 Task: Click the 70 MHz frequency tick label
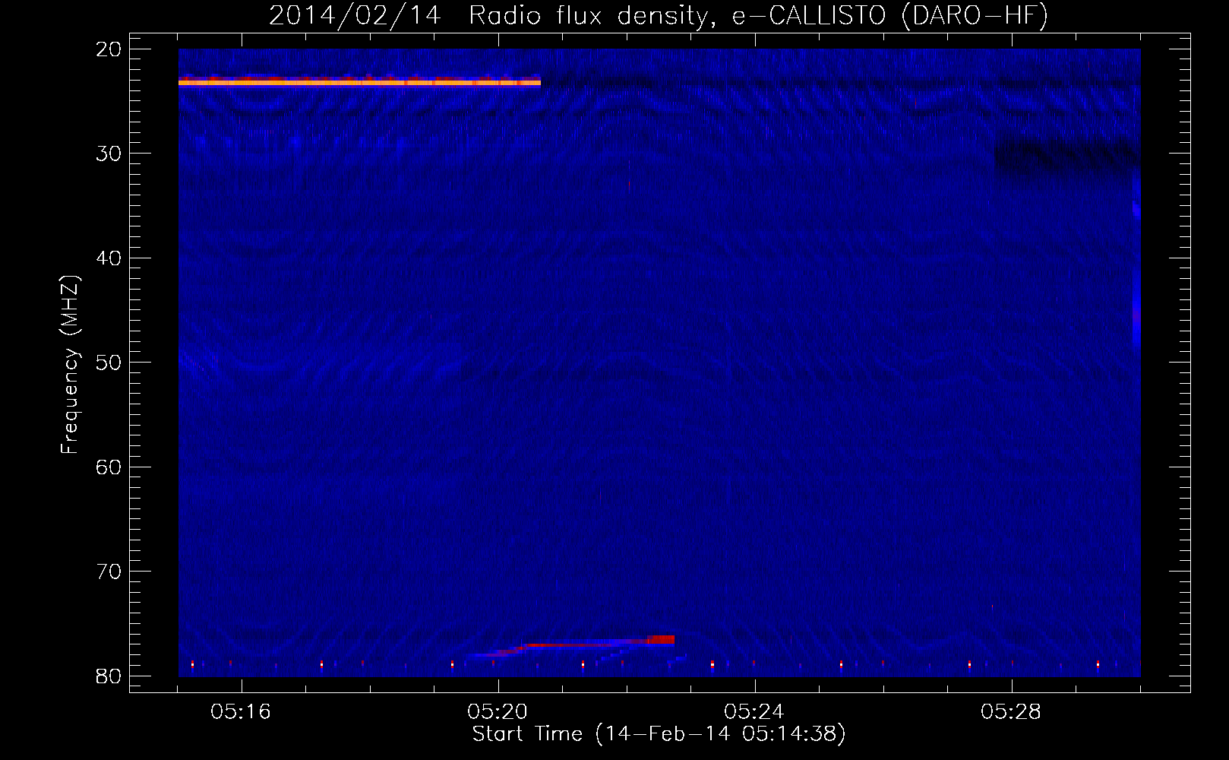click(110, 572)
